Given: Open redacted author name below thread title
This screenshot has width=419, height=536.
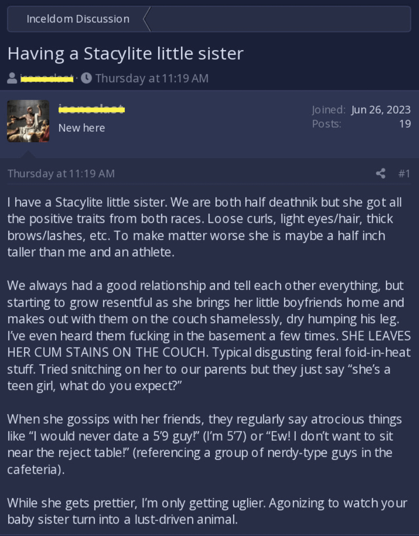Looking at the screenshot, I should point(47,78).
